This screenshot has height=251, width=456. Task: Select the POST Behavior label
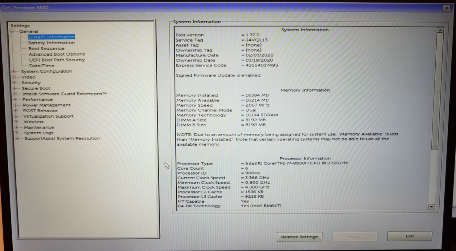tap(40, 111)
